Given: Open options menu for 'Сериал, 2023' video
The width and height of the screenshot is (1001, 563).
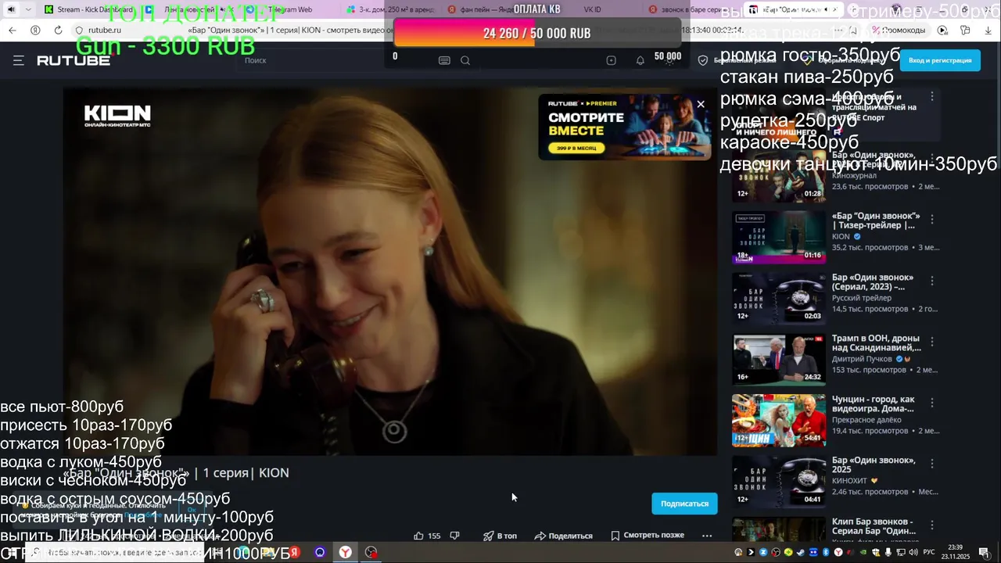Looking at the screenshot, I should point(931,281).
